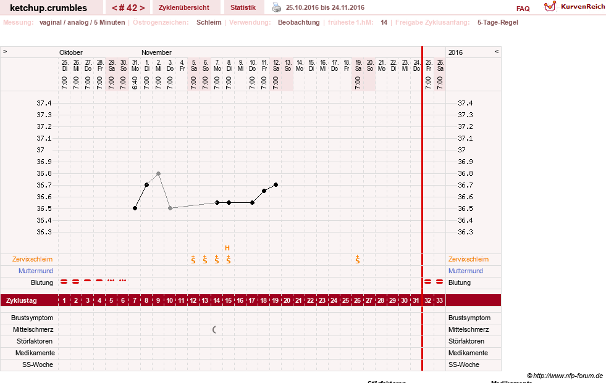Click grey temperature point on cycle day 10

170,208
